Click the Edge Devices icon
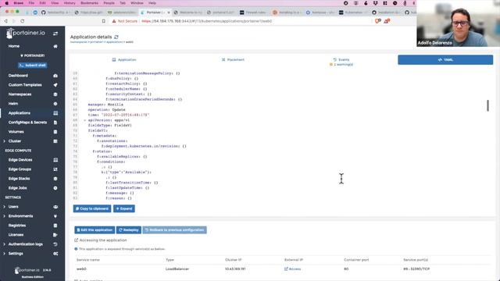 coord(55,160)
